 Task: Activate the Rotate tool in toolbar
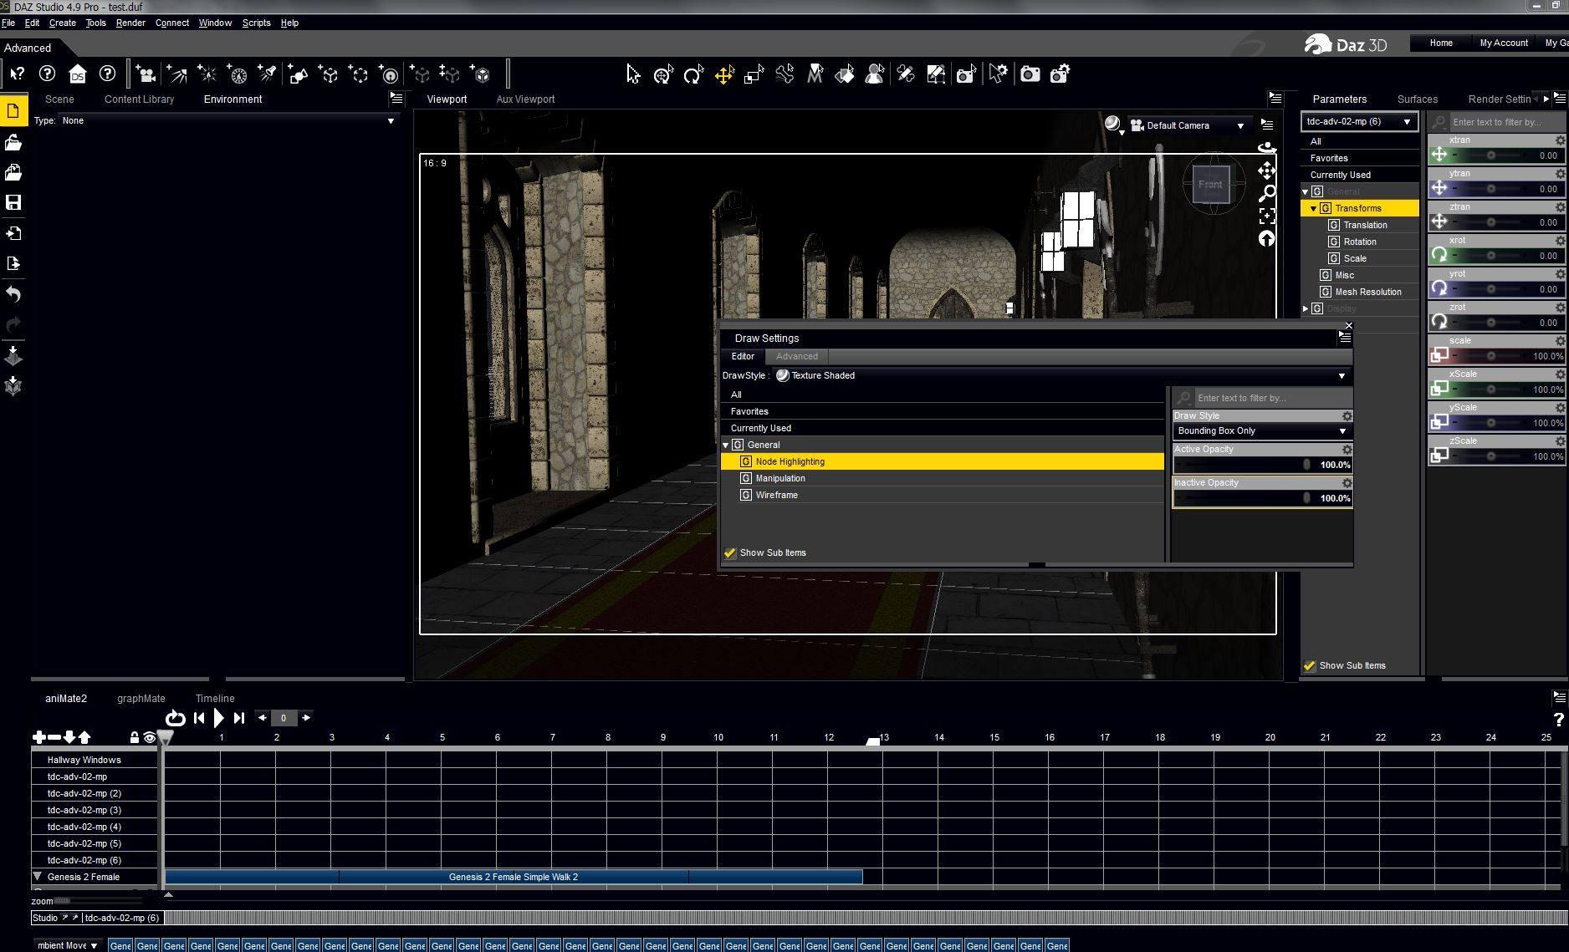coord(693,75)
